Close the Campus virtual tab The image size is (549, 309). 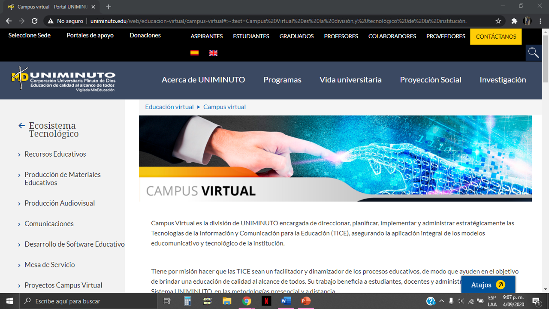94,7
